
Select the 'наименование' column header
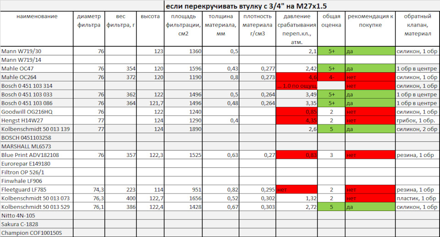pyautogui.click(x=37, y=29)
